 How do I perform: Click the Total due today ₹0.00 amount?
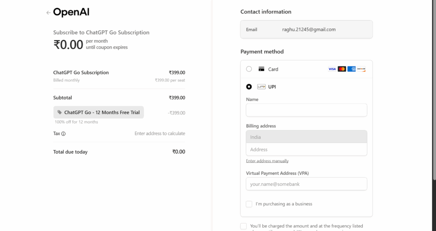tap(178, 152)
